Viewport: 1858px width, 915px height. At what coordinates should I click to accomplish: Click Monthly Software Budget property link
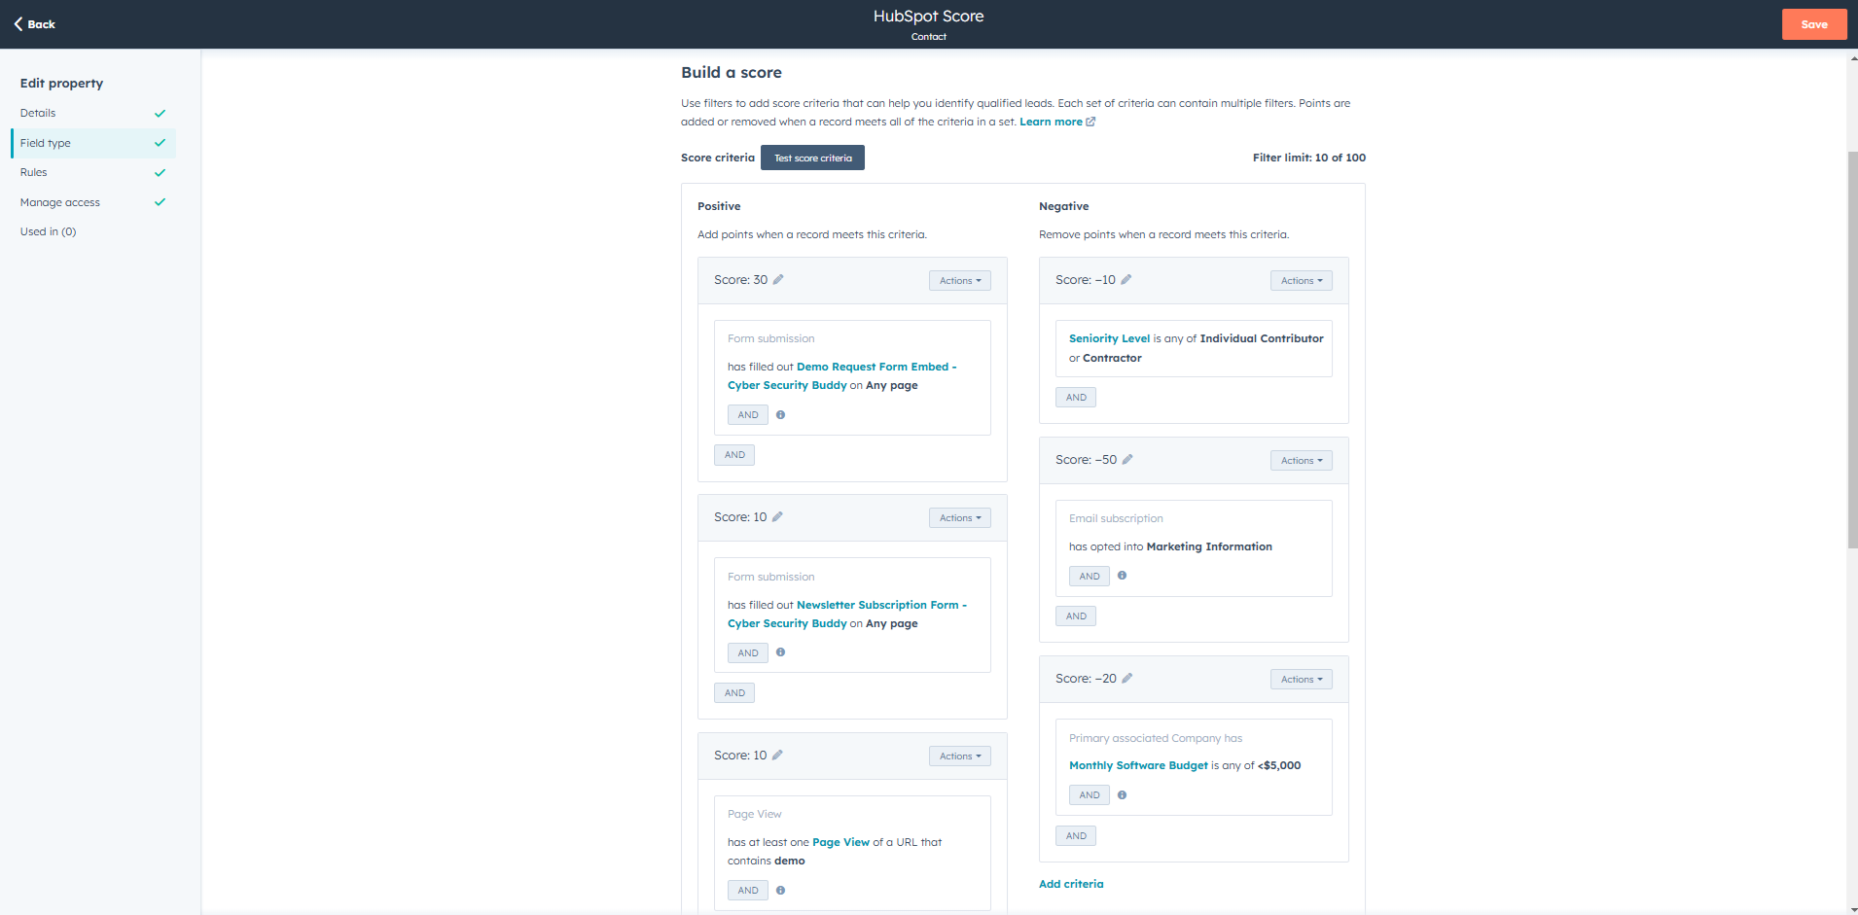(1138, 765)
